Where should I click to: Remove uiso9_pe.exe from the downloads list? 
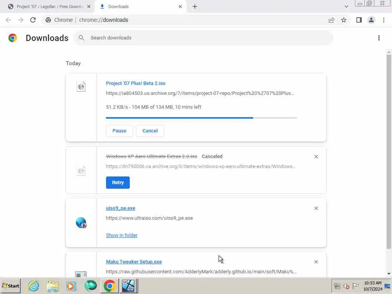click(316, 208)
